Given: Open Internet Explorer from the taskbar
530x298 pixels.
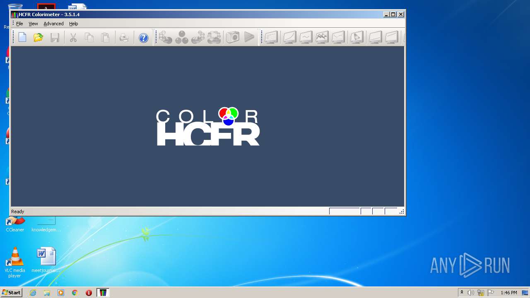Looking at the screenshot, I should [x=33, y=293].
